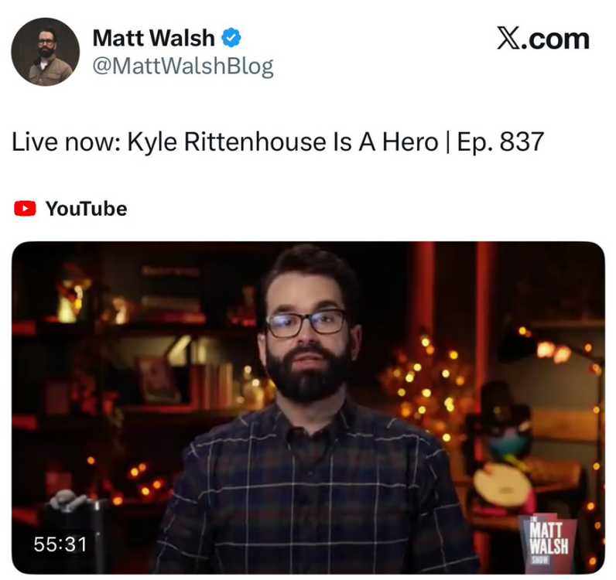This screenshot has width=616, height=580.
Task: Click the host's glasses in the video
Action: coord(306,323)
